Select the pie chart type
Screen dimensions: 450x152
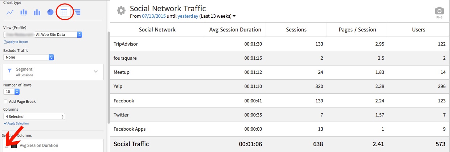click(x=50, y=12)
